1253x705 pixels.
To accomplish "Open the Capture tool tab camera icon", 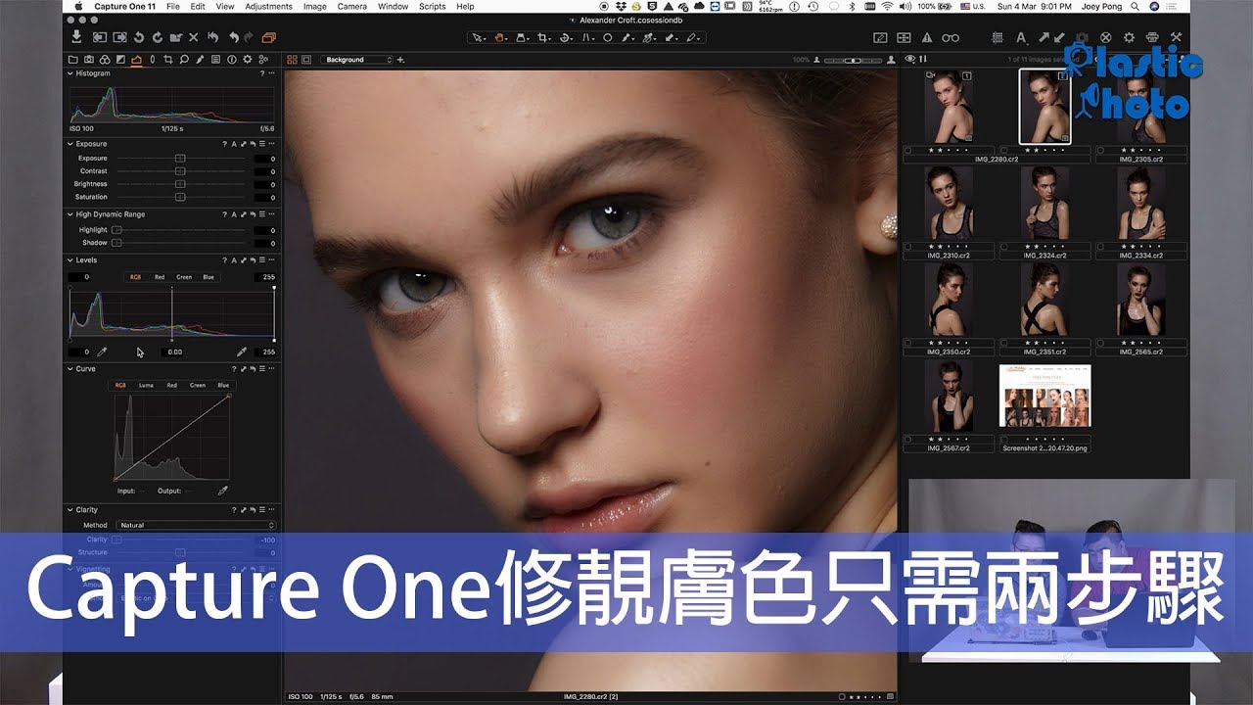I will click(x=89, y=59).
